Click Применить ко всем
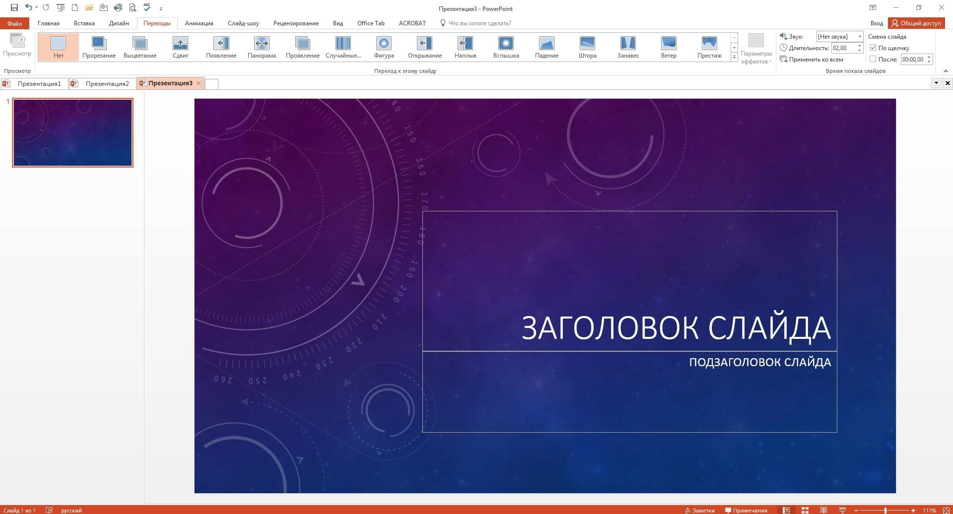The height and width of the screenshot is (514, 953). [x=812, y=59]
